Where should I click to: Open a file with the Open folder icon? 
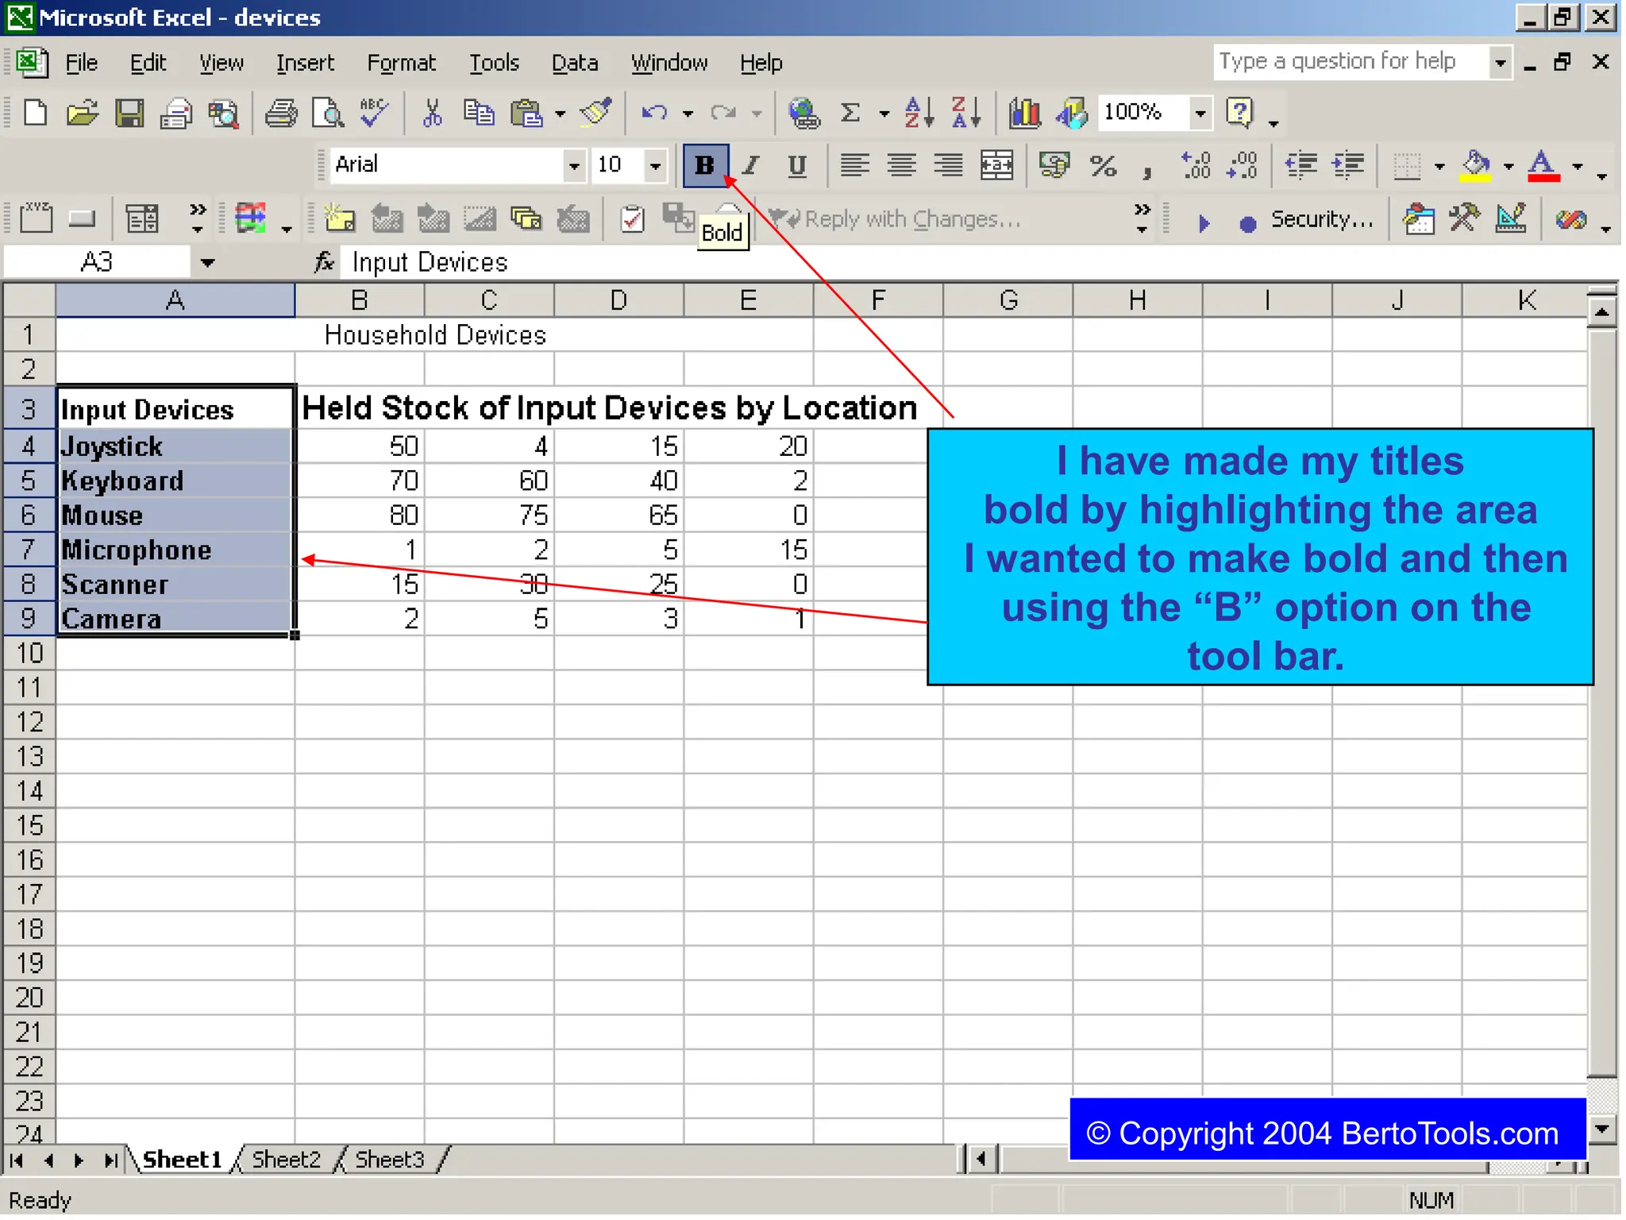click(x=82, y=114)
